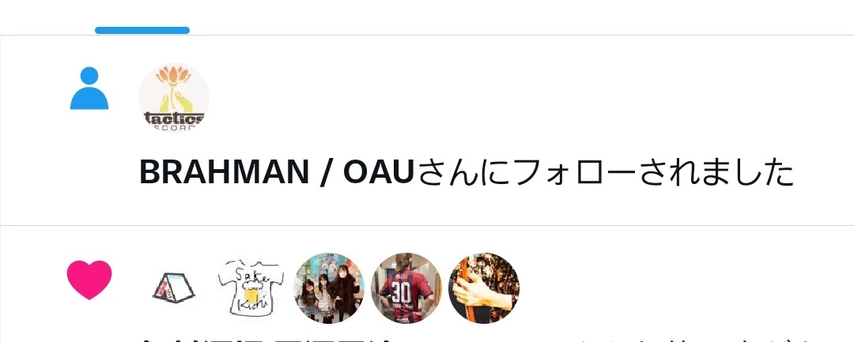Open the Sake Kids t-shirt avatar
This screenshot has width=854, height=342.
tap(251, 288)
